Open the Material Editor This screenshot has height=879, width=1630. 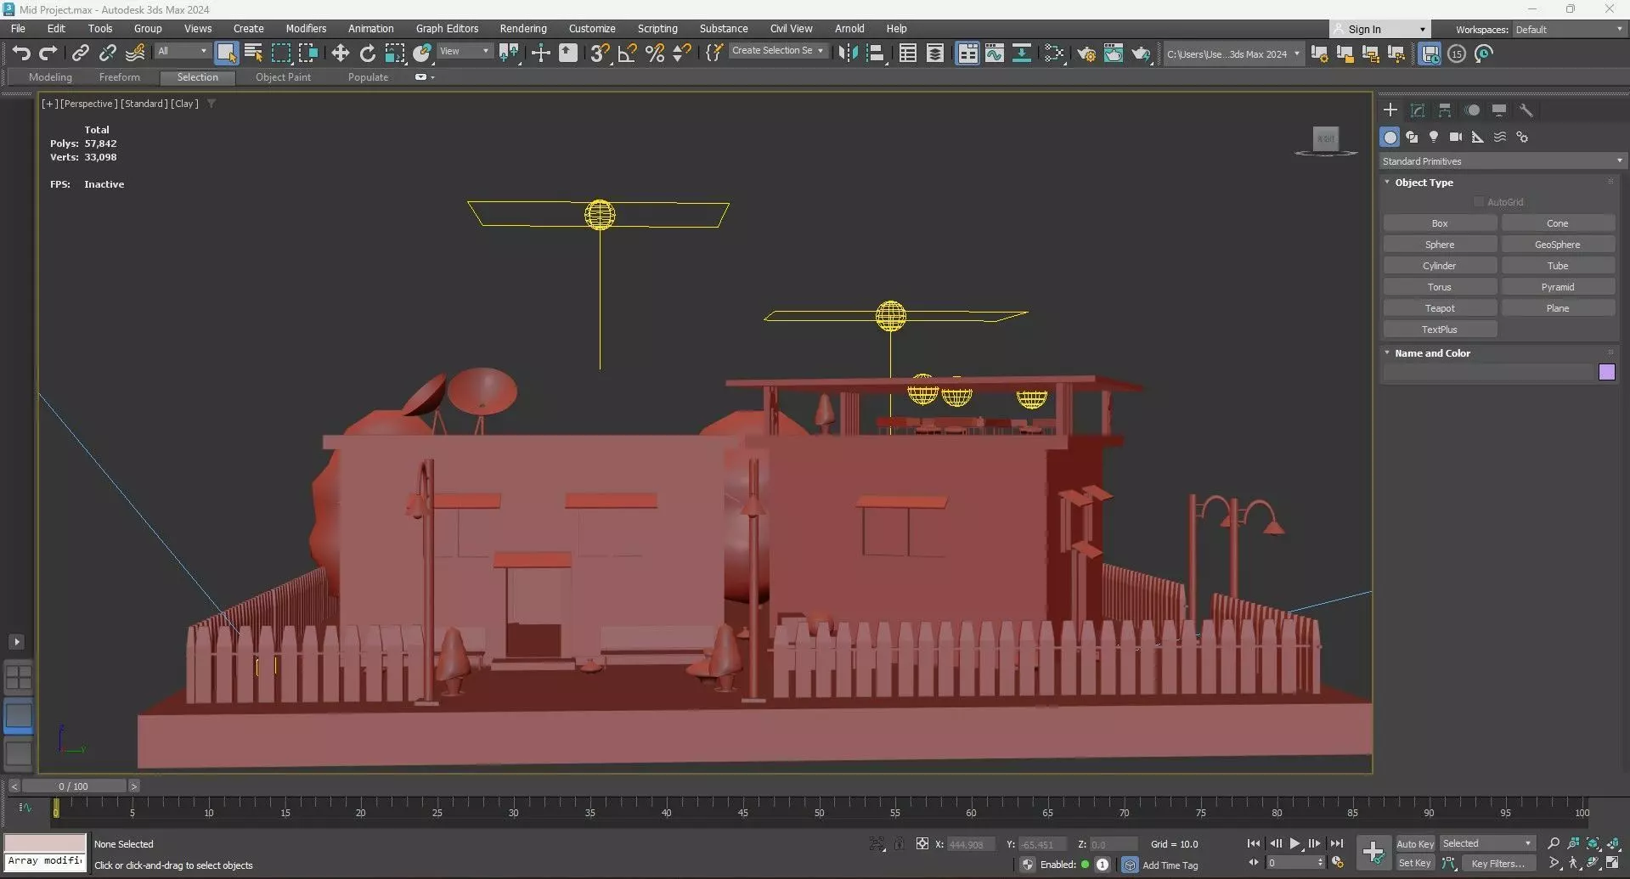click(1054, 54)
